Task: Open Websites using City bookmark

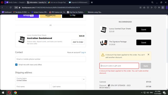Action: tap(94, 12)
